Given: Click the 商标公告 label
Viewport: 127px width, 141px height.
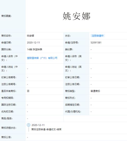Looking at the screenshot, I should click(x=6, y=137).
